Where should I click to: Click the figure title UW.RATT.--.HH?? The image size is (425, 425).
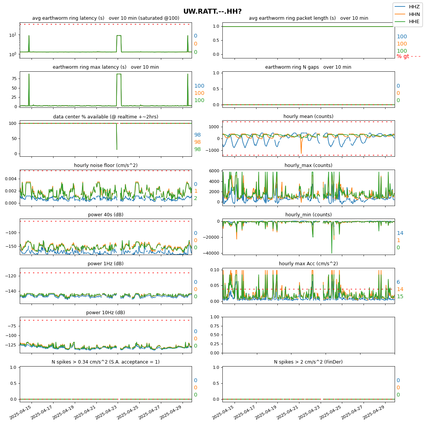click(x=212, y=11)
